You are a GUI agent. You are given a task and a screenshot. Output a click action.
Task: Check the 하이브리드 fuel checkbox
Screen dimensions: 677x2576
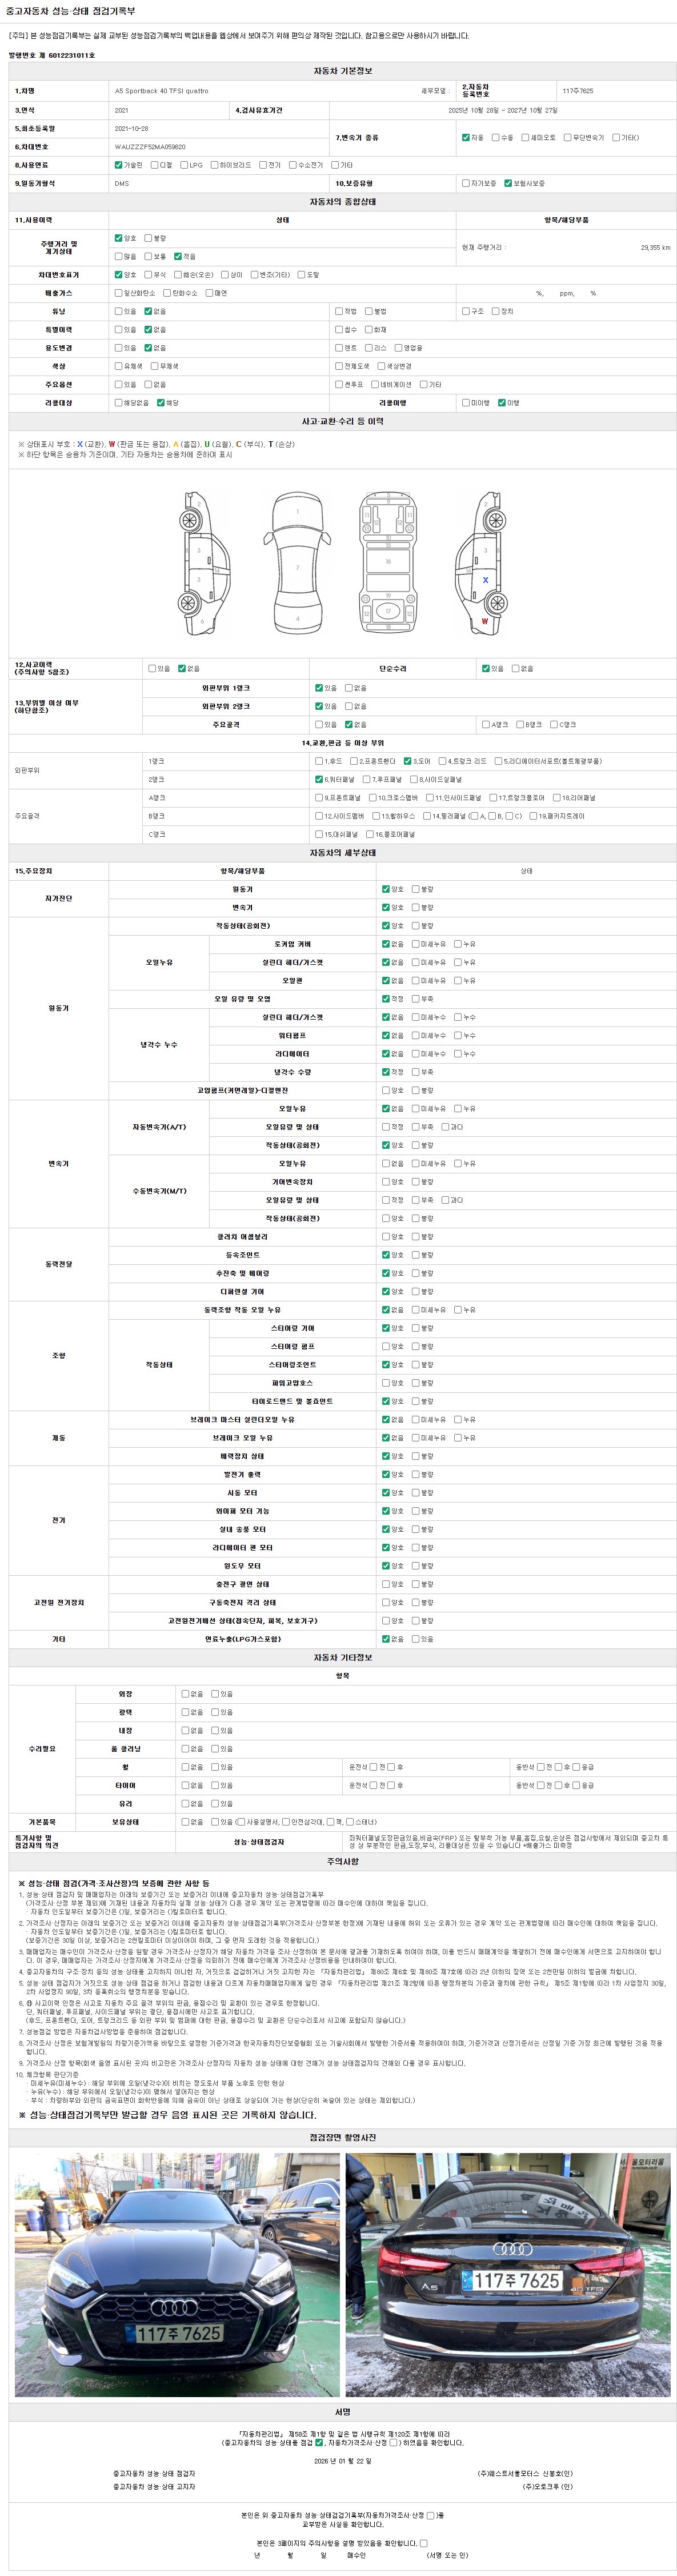click(x=214, y=165)
